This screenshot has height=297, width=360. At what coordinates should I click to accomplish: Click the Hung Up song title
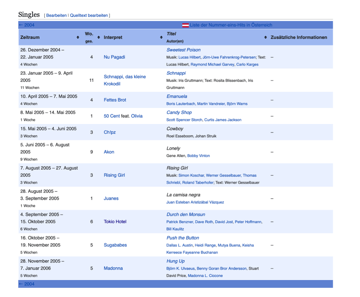pos(175,261)
